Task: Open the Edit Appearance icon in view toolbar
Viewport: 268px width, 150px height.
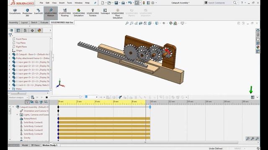Action: tap(170, 23)
